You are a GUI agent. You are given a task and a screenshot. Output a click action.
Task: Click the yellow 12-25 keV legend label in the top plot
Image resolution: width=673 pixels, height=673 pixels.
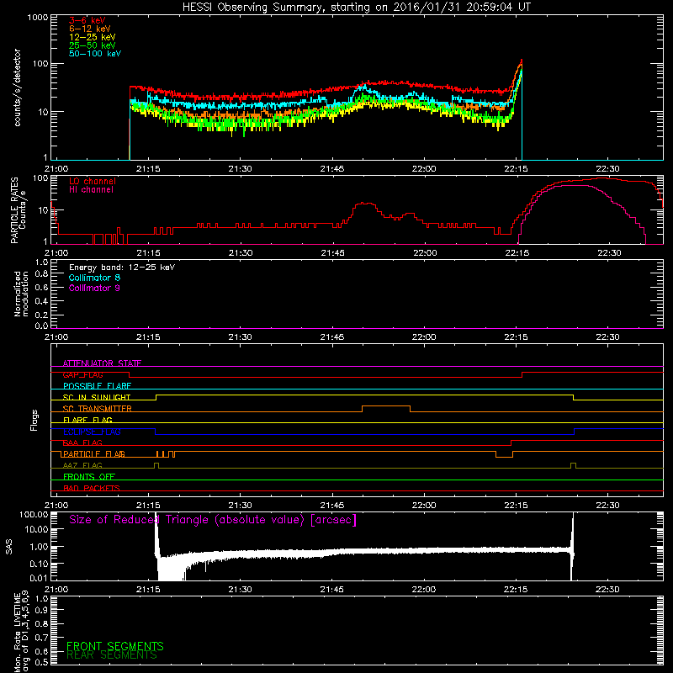[93, 37]
